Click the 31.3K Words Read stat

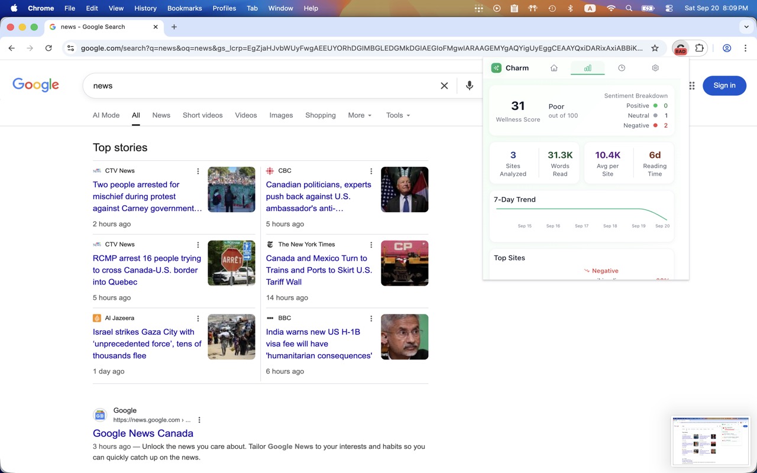tap(560, 163)
